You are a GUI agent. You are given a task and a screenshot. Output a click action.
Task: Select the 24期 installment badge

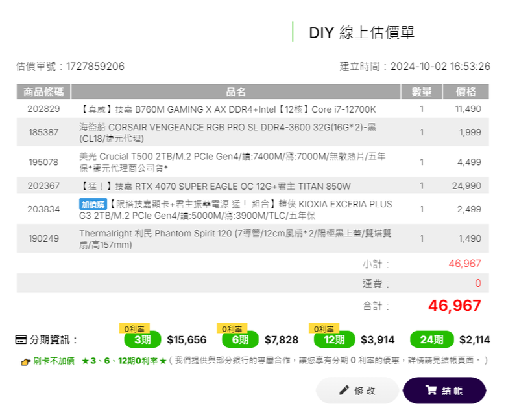click(x=432, y=339)
